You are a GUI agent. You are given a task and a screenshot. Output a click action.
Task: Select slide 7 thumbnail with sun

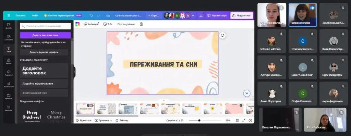(213, 109)
